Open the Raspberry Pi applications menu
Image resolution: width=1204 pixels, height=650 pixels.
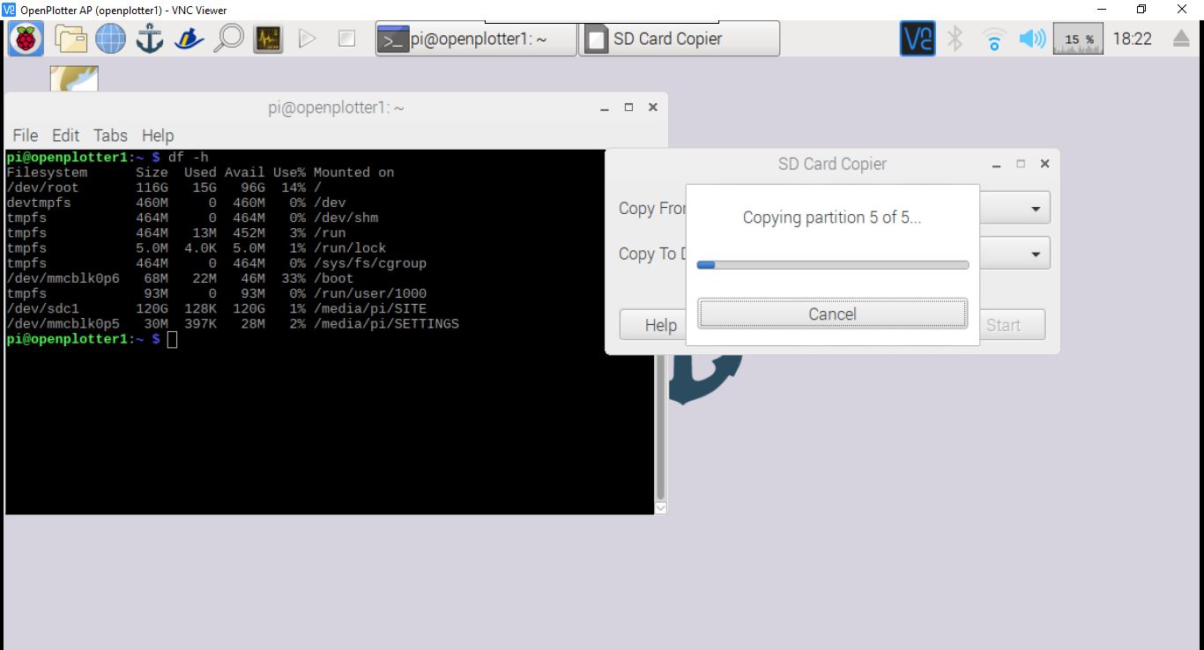(24, 38)
